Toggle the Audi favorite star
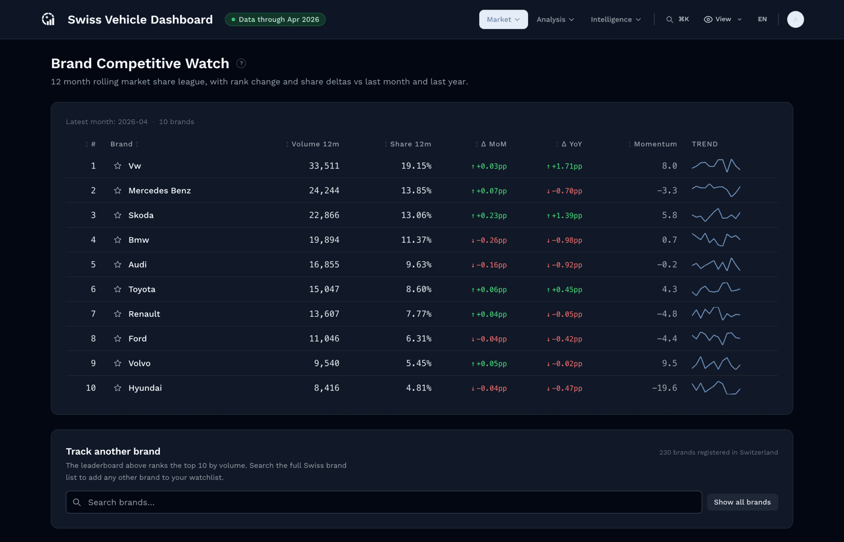The height and width of the screenshot is (542, 844). pyautogui.click(x=118, y=264)
